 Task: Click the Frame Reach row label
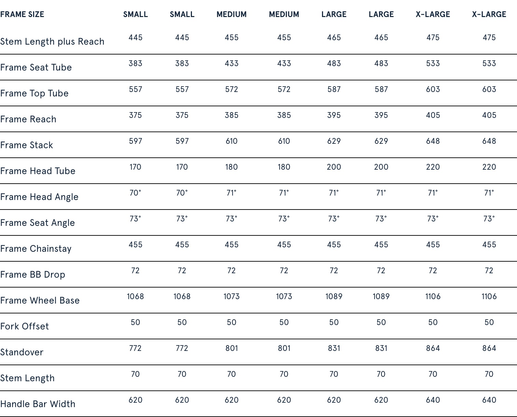28,119
